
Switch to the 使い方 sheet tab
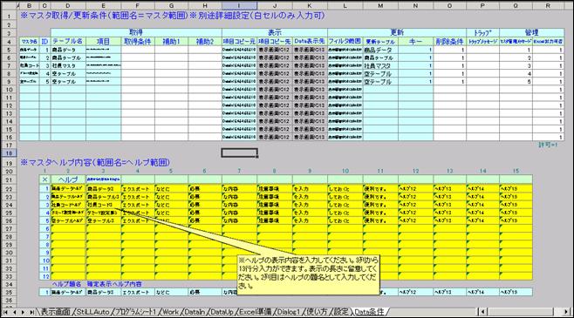[317, 312]
